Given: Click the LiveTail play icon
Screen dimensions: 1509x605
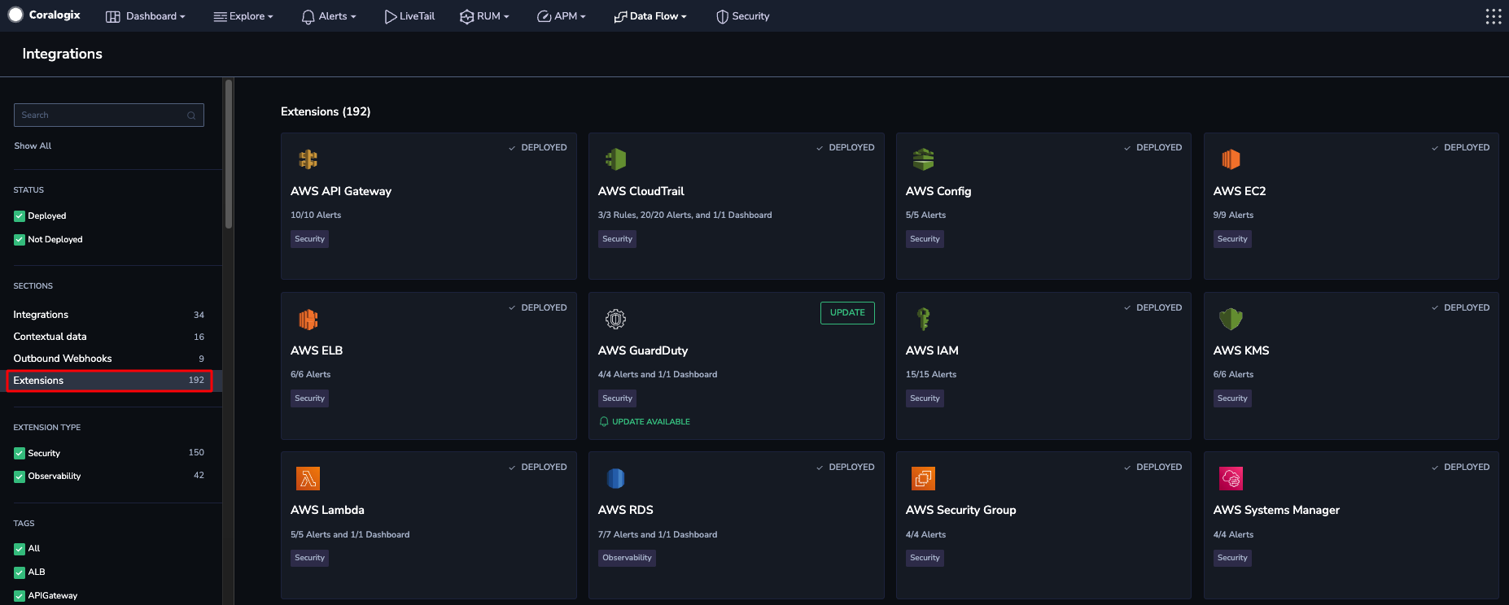Looking at the screenshot, I should click(391, 16).
